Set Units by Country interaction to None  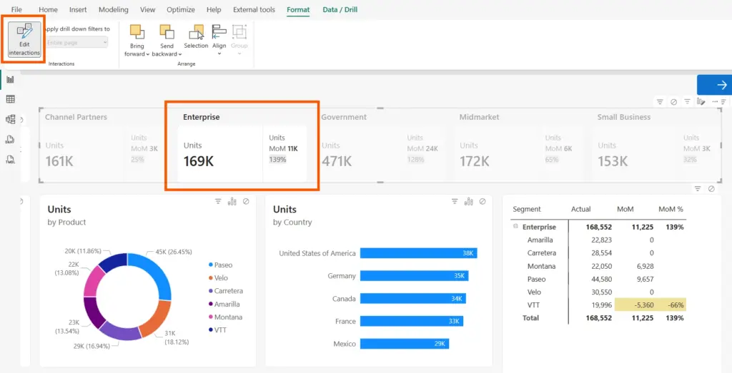[x=483, y=202]
